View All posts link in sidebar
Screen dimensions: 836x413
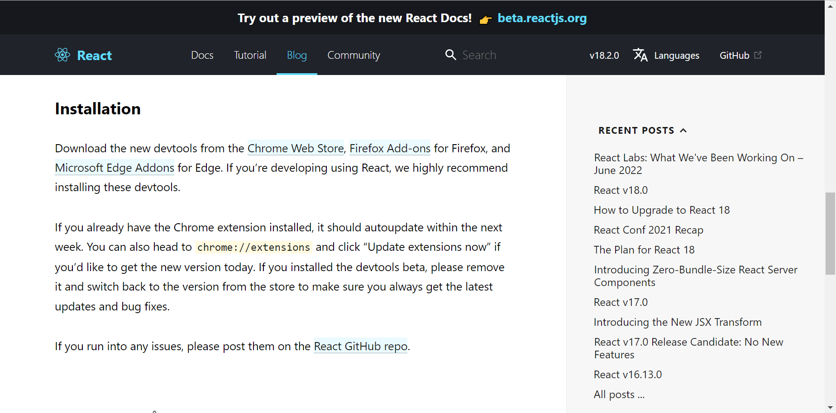(x=619, y=394)
